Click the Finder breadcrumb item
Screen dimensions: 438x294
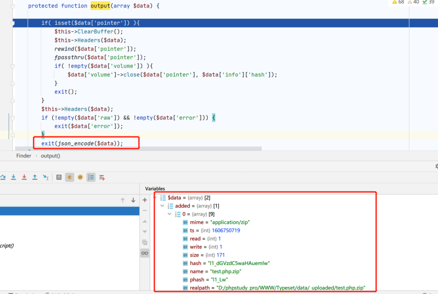[x=24, y=156]
